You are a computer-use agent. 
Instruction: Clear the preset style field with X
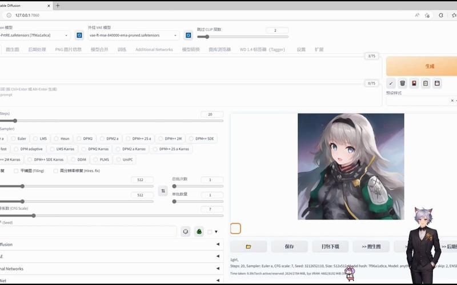click(452, 101)
